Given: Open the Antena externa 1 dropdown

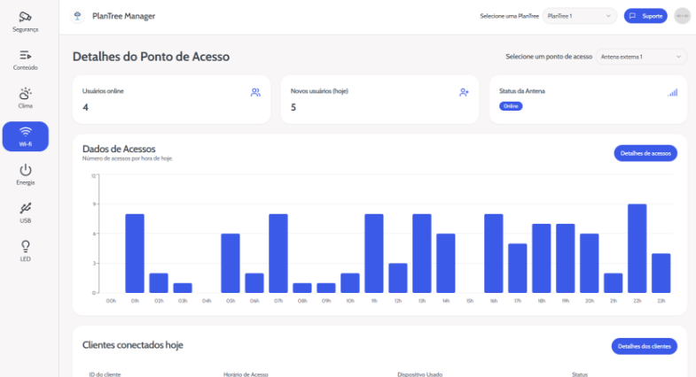Looking at the screenshot, I should (x=642, y=57).
